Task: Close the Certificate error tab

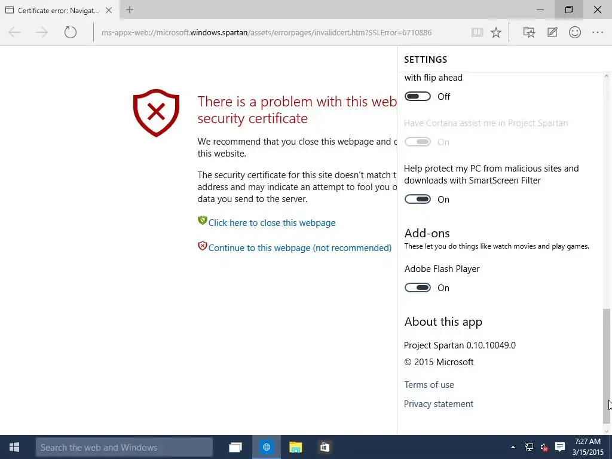Action: (109, 11)
